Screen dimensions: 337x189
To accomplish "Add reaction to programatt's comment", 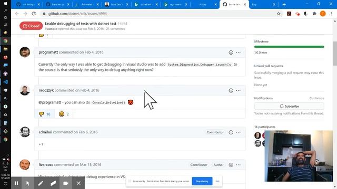I will (231, 52).
